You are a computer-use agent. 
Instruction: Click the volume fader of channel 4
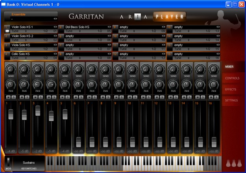51,116
